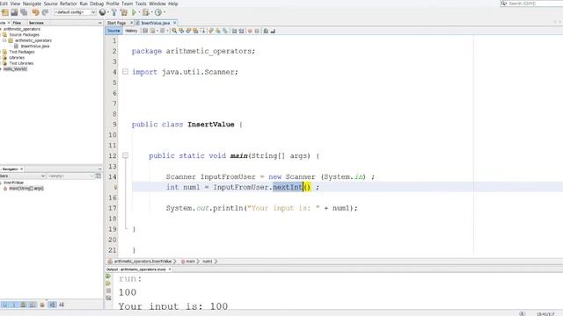Image resolution: width=563 pixels, height=316 pixels.
Task: Click the num1 breadcrumb in editor
Action: point(208,262)
